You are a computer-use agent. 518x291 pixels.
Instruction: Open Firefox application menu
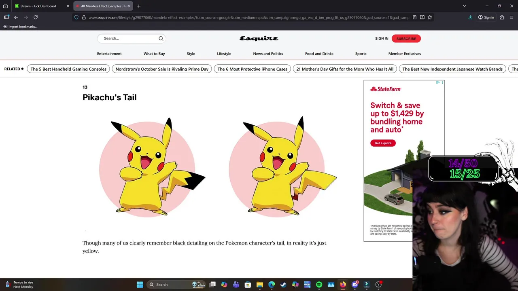pyautogui.click(x=512, y=17)
